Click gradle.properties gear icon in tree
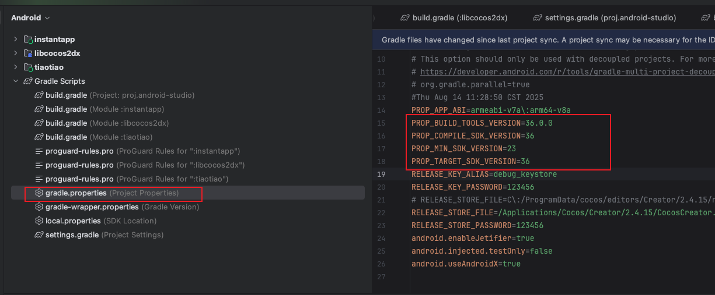715x295 pixels. (39, 193)
